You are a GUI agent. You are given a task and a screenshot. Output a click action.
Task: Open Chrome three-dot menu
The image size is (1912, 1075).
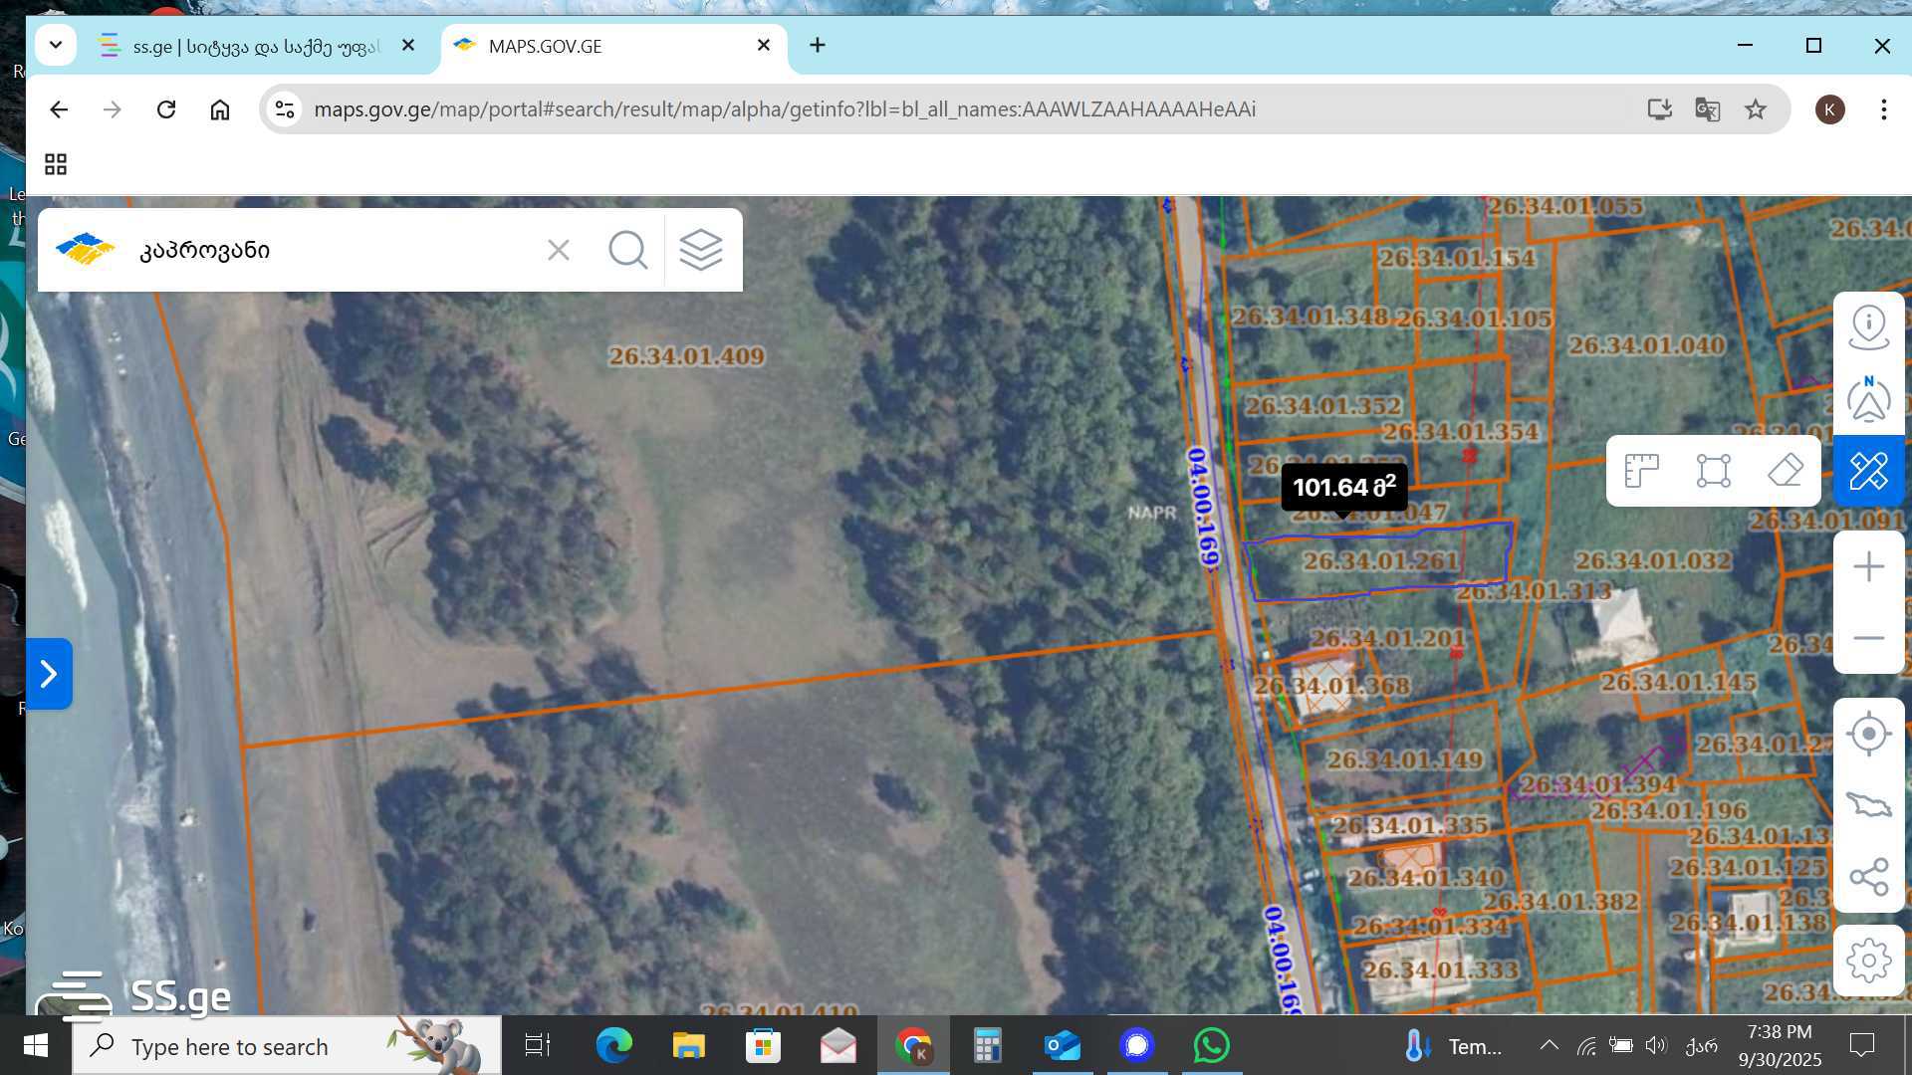click(x=1883, y=109)
